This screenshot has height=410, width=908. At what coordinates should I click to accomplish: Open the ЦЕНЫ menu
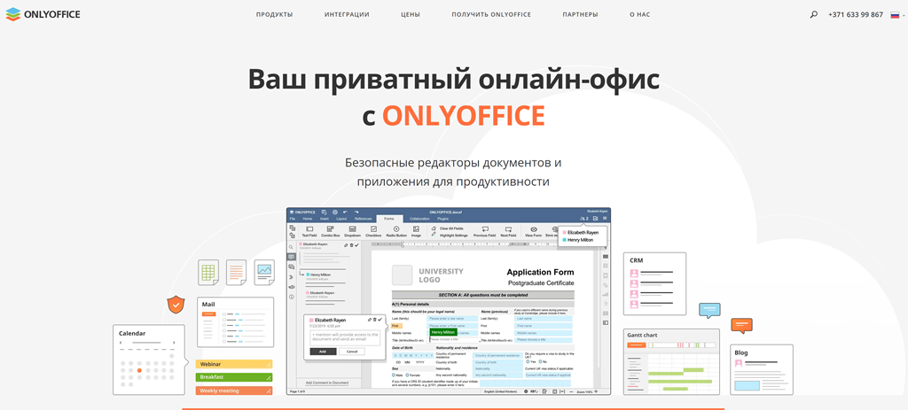[x=411, y=14]
